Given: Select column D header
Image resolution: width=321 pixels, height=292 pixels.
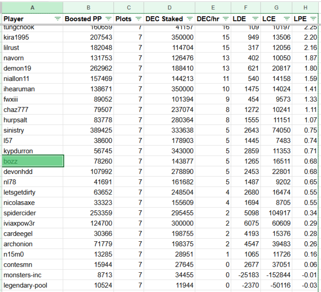Looking at the screenshot, I should [x=169, y=8].
